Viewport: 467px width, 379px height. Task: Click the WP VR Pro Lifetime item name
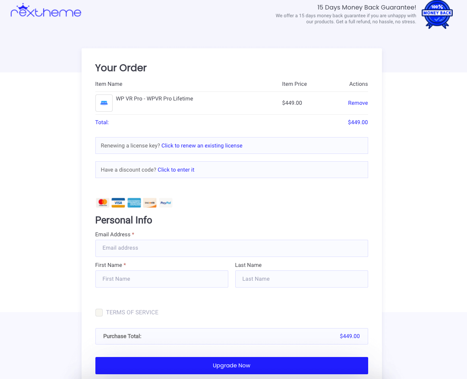[x=154, y=98]
